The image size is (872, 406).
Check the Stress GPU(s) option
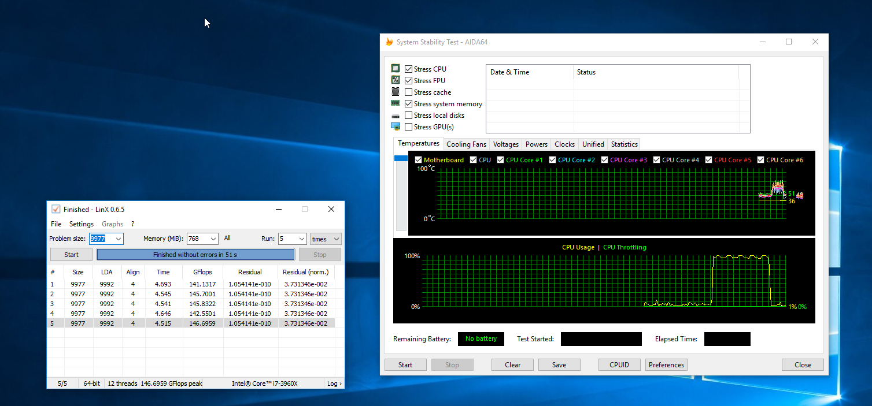[x=409, y=127]
